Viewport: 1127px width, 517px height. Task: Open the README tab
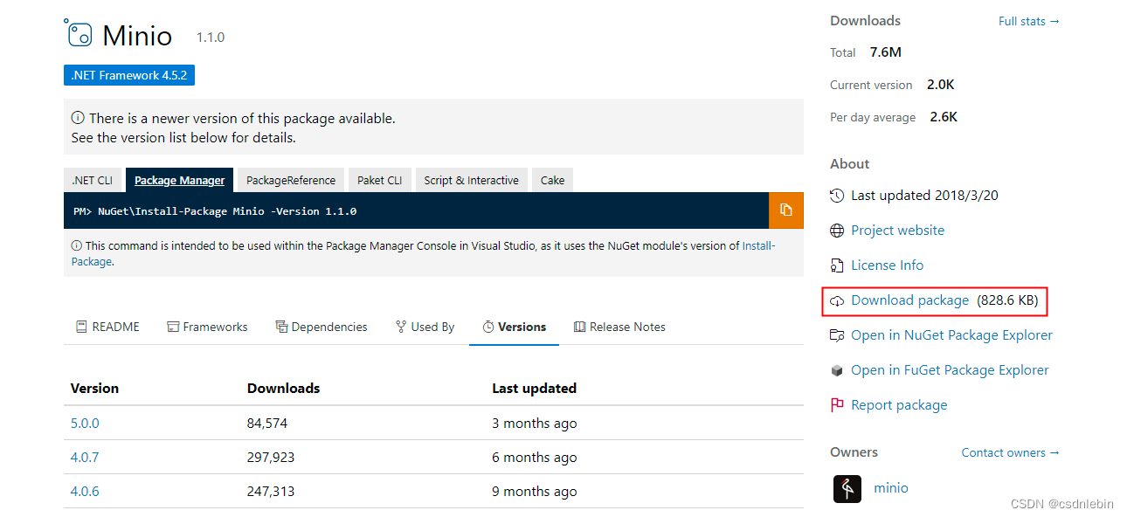click(107, 327)
